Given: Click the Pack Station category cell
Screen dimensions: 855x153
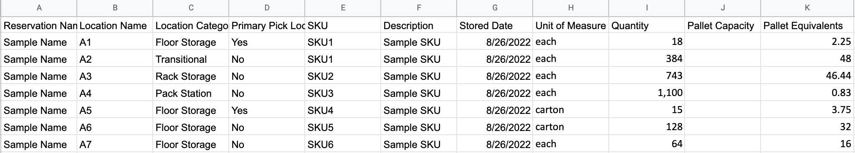Looking at the screenshot, I should (x=191, y=94).
